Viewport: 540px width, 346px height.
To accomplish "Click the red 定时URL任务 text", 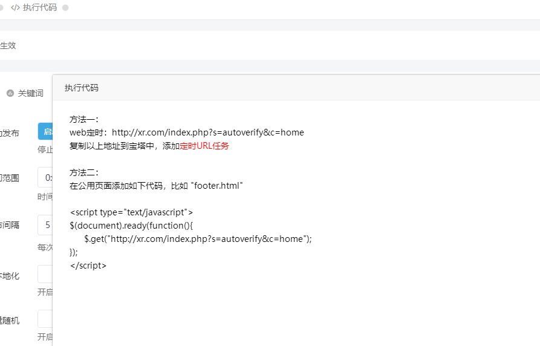I will (x=204, y=146).
